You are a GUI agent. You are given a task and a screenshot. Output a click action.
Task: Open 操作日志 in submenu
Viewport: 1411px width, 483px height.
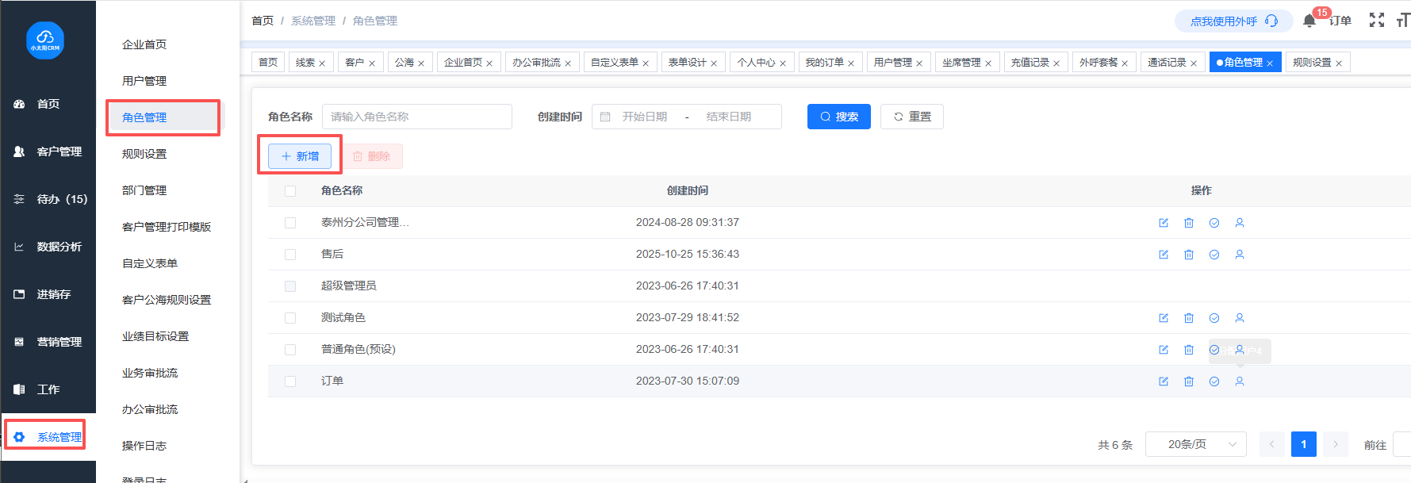pos(144,446)
